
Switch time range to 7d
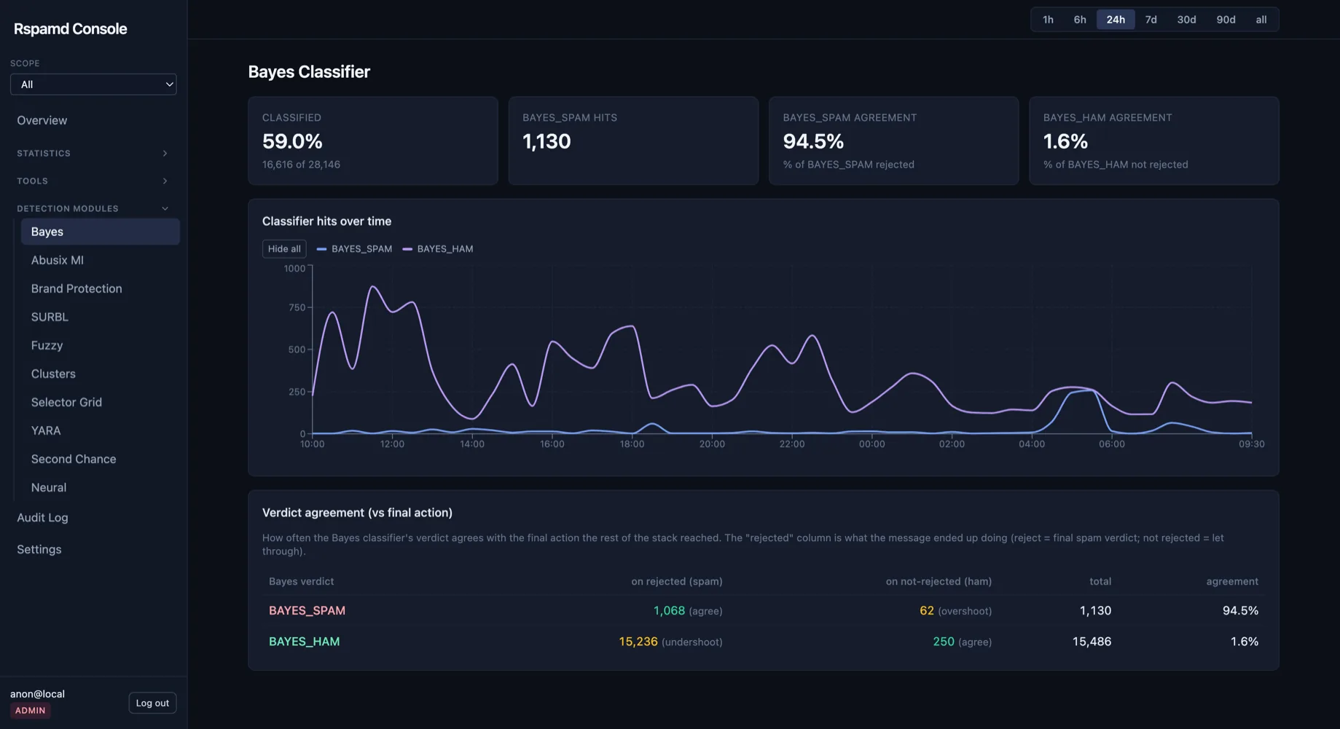1151,20
